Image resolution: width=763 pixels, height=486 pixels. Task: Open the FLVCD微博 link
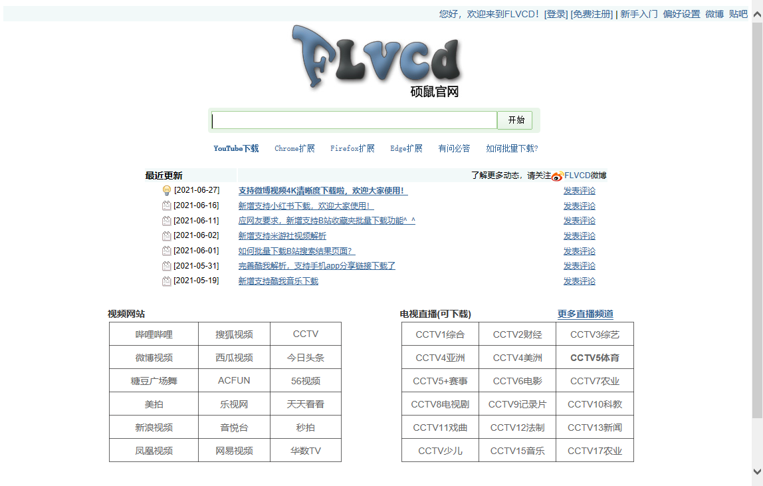pos(586,176)
